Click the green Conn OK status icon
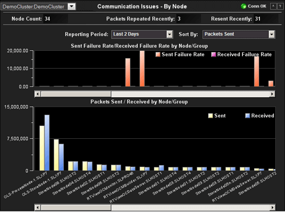285x212 pixels. pyautogui.click(x=243, y=6)
